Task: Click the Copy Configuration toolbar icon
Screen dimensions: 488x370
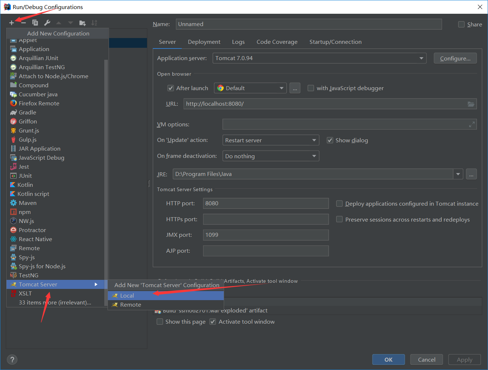Action: tap(35, 23)
